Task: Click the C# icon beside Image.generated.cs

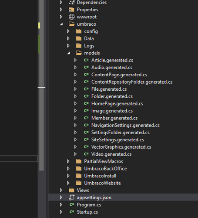Action: click(x=86, y=111)
